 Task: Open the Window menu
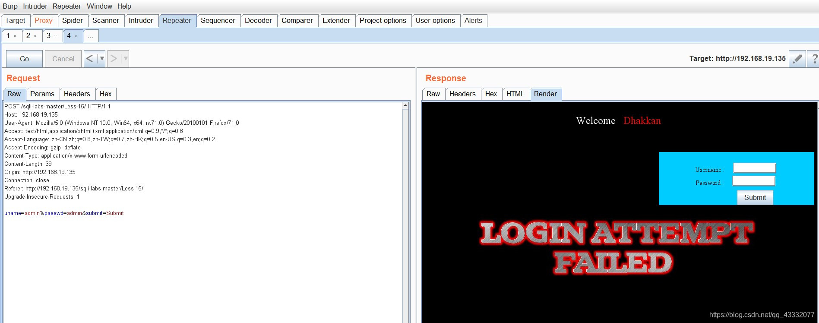(99, 6)
